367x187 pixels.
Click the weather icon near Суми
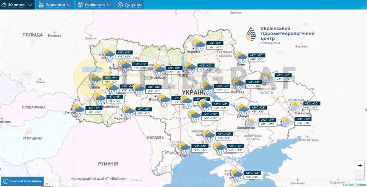coord(241,58)
